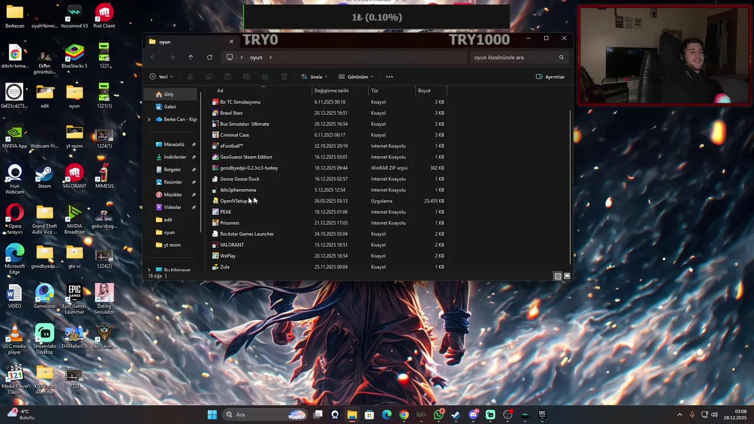Screen dimensions: 754x424
Task: Open Riot Client desktop icon
Action: pos(104,17)
